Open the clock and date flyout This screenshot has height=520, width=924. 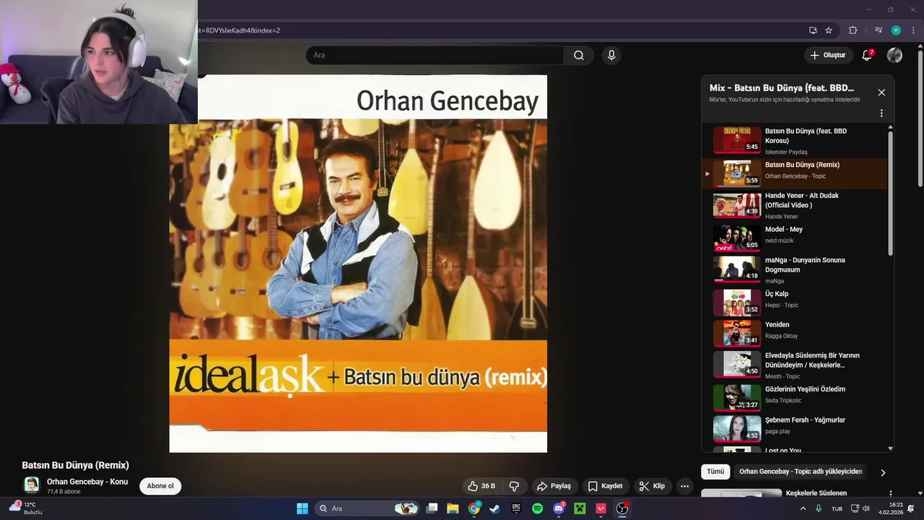891,508
